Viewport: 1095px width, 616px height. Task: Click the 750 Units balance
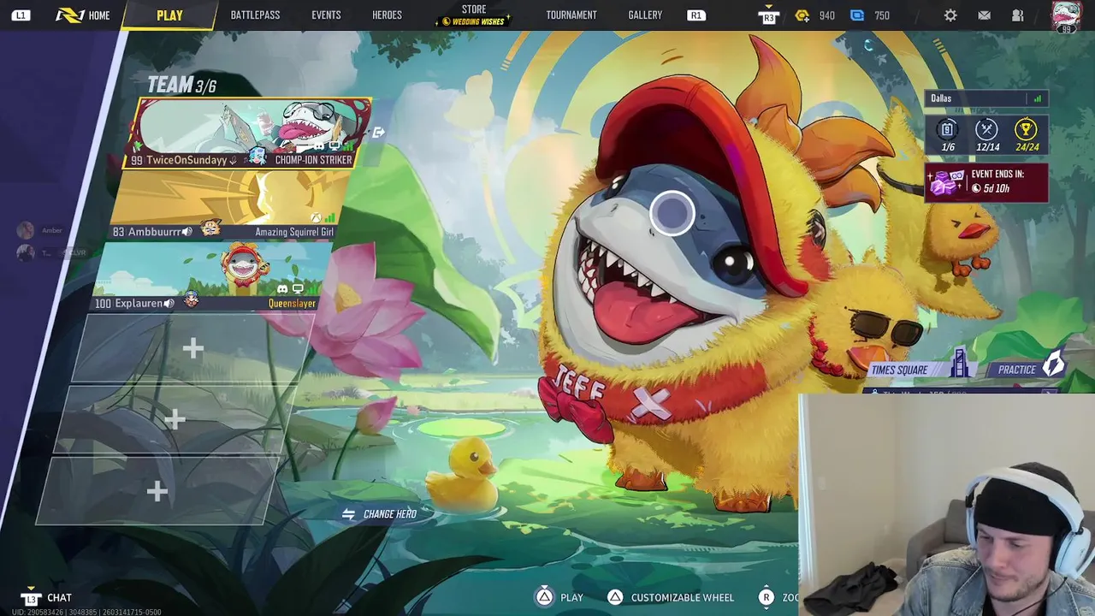coord(882,15)
